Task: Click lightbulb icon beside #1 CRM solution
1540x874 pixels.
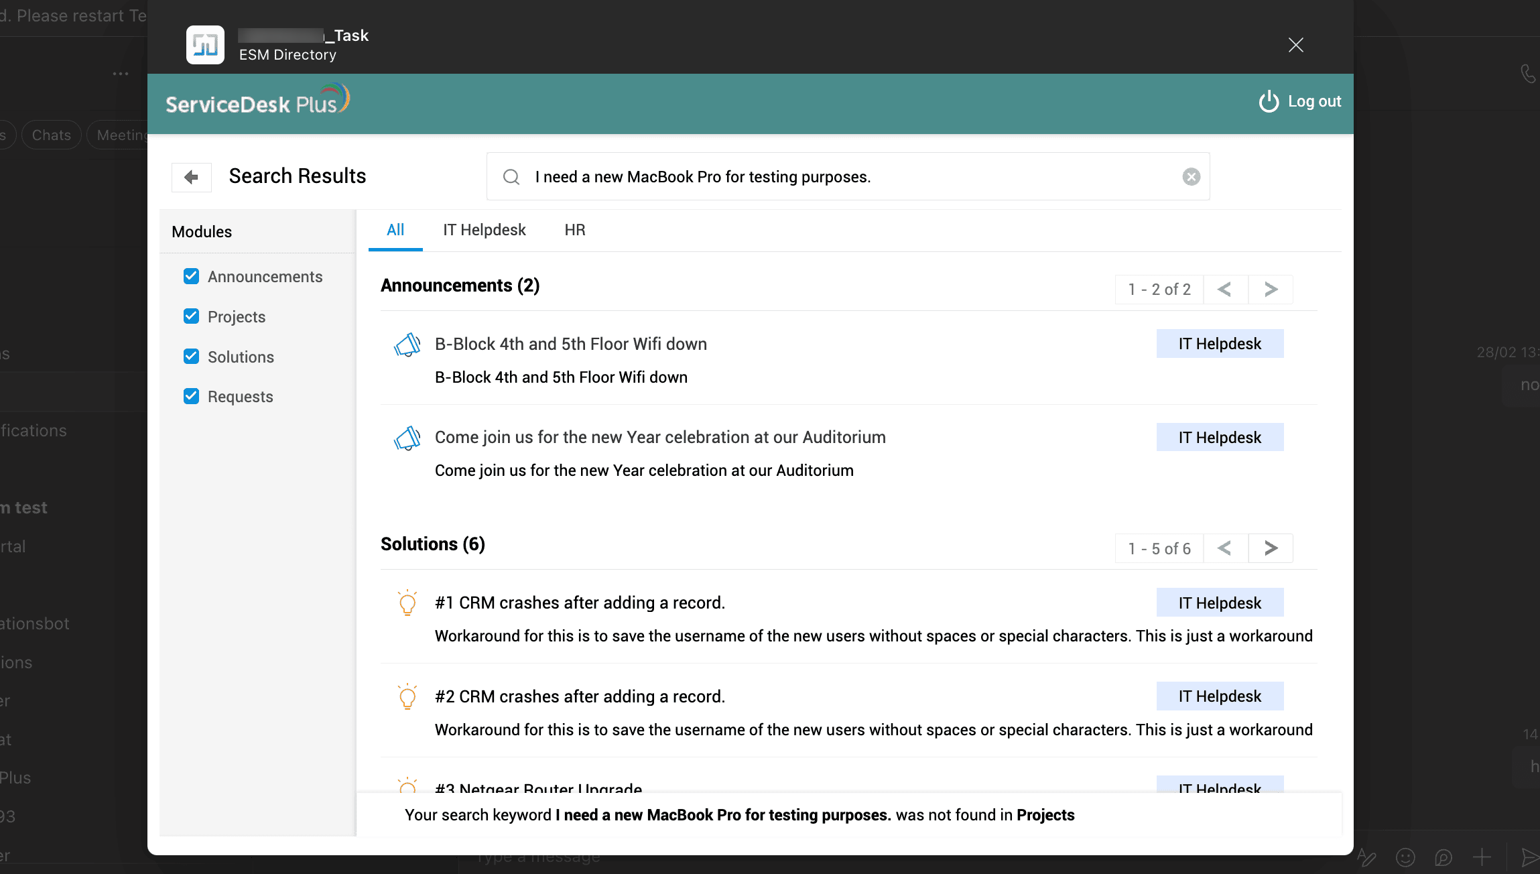Action: pos(407,603)
